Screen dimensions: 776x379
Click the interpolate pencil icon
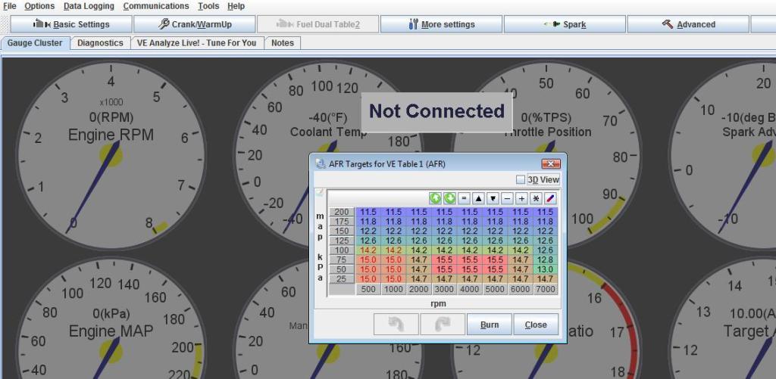550,198
